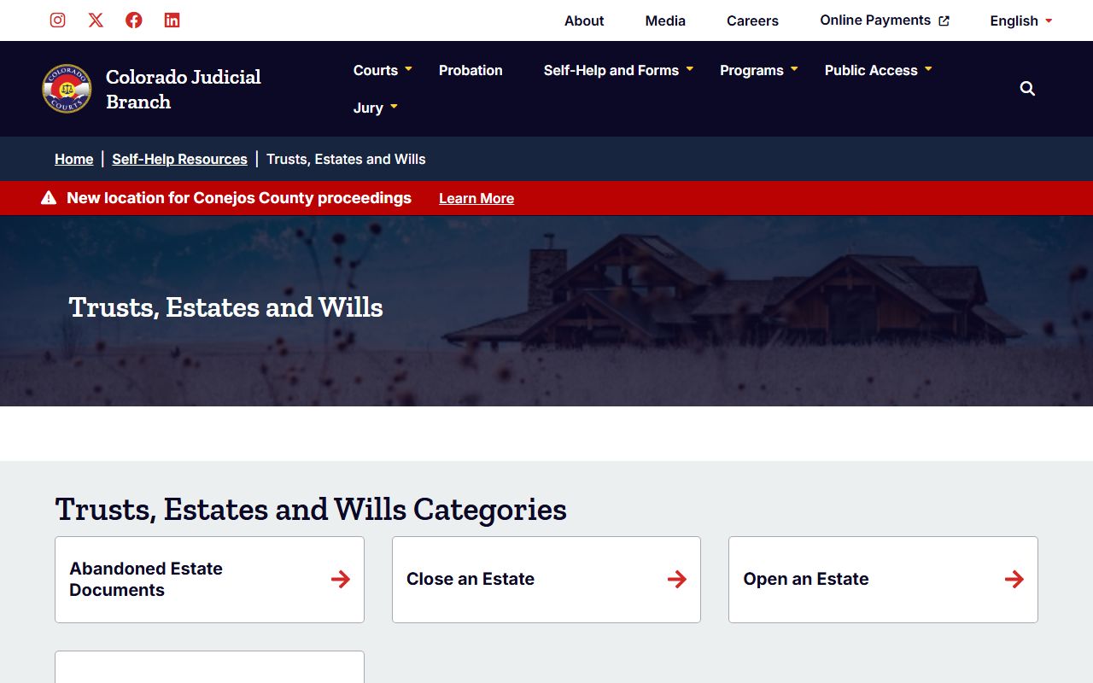Open the Self-Help and Forms menu

[611, 70]
